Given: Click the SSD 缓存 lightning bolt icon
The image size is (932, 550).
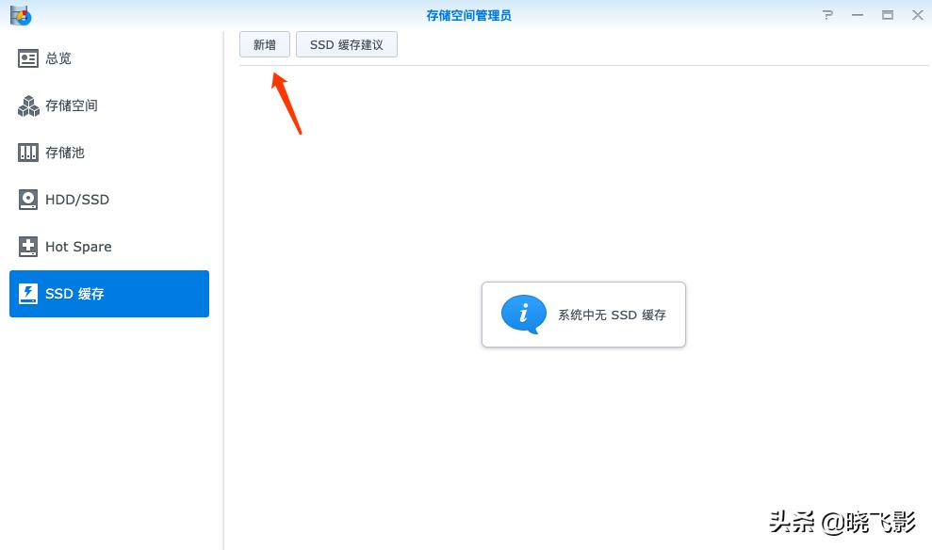Looking at the screenshot, I should [x=26, y=294].
